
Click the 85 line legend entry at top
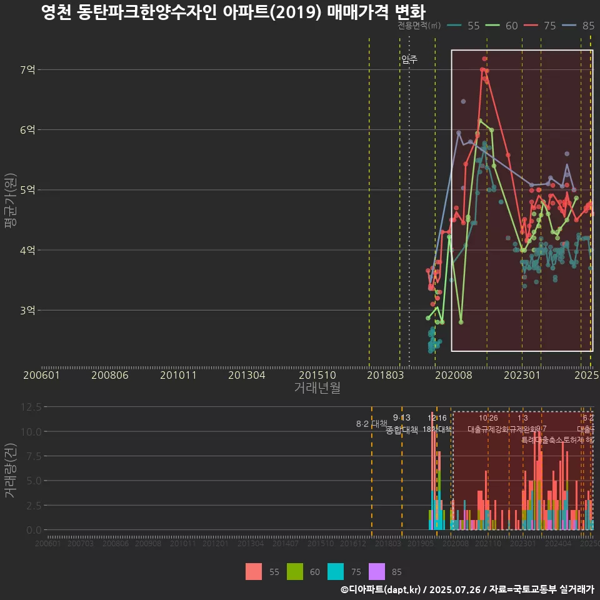(578, 26)
